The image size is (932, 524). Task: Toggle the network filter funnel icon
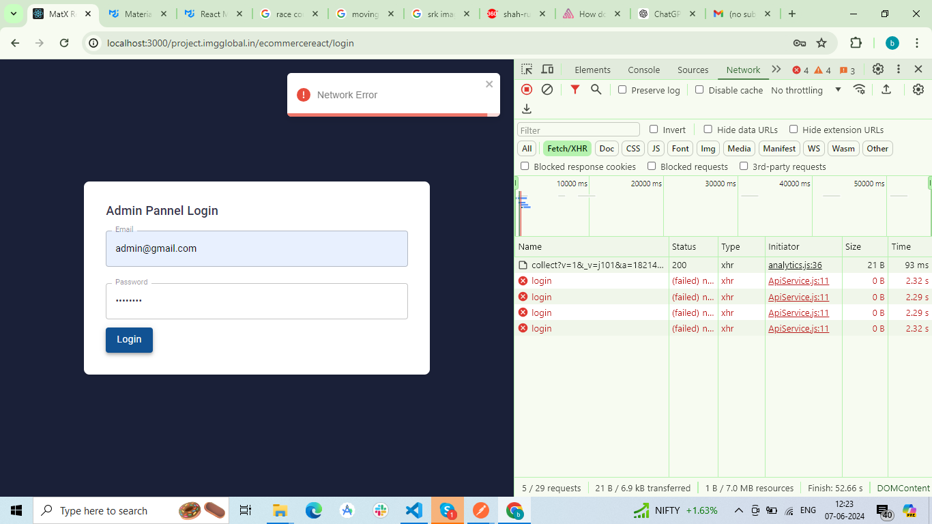pos(575,89)
